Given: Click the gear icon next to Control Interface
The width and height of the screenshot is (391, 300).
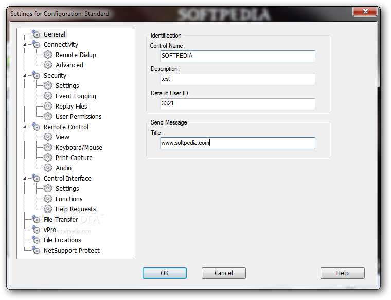Looking at the screenshot, I should coord(36,178).
